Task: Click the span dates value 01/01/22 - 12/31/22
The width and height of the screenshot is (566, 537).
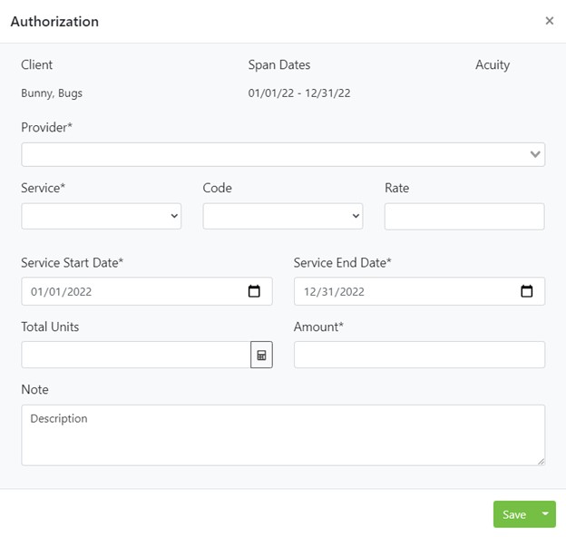Action: 299,93
